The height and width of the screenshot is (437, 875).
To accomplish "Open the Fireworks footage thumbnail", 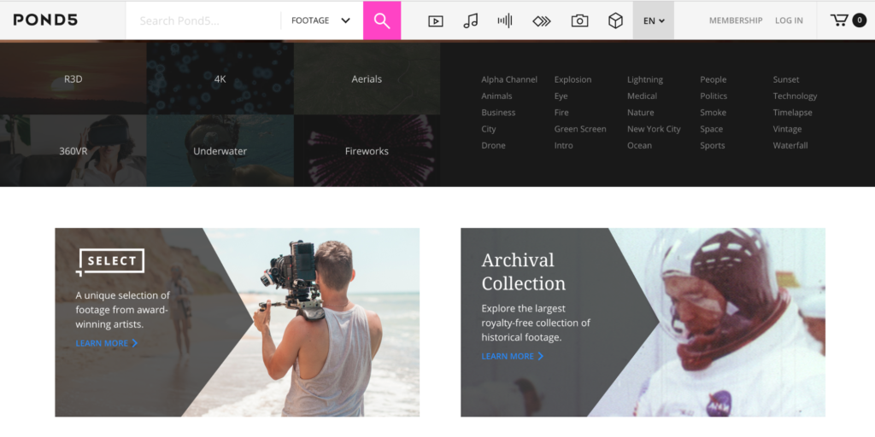I will coord(367,151).
